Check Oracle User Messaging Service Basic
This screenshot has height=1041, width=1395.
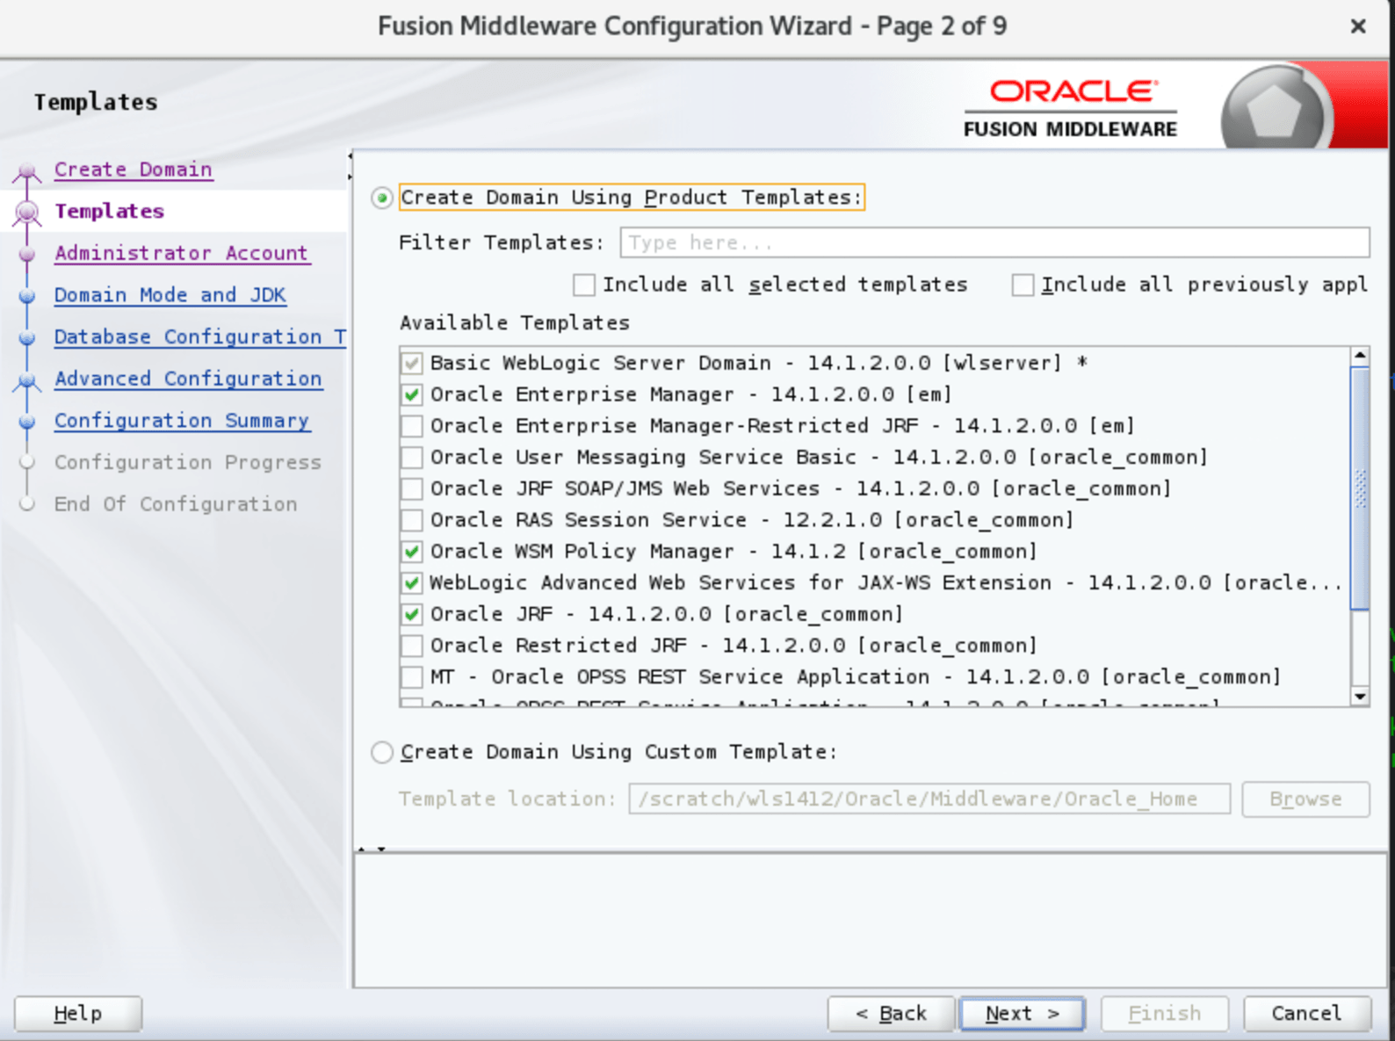(411, 458)
